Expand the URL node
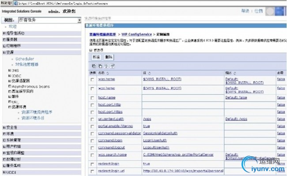Screen dimensions: 287x176 click(x=10, y=102)
